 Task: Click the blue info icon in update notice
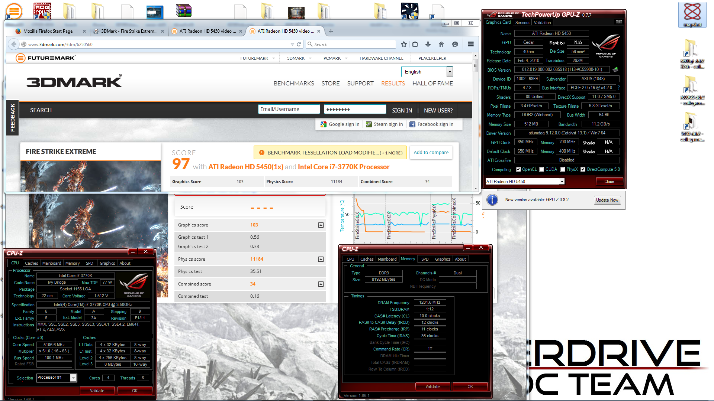[492, 200]
